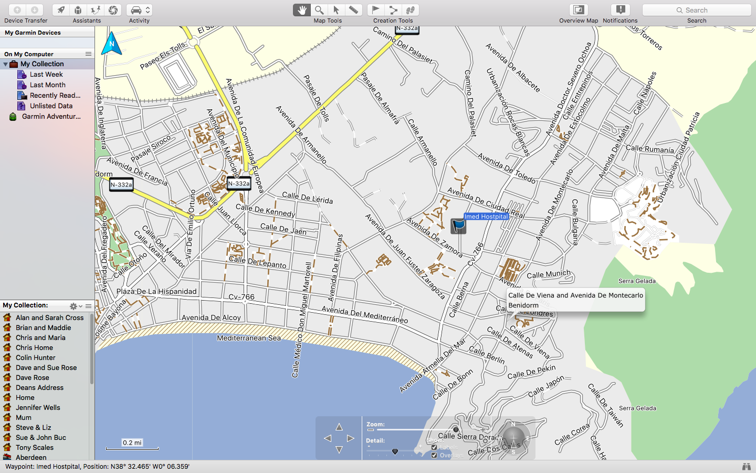Click the Imed Hostpital flag waypoint
The image size is (756, 473).
(458, 226)
